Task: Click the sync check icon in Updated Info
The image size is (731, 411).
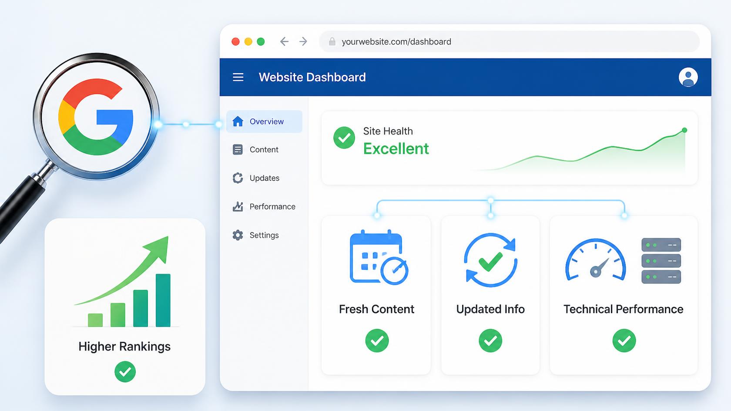Action: pos(490,260)
